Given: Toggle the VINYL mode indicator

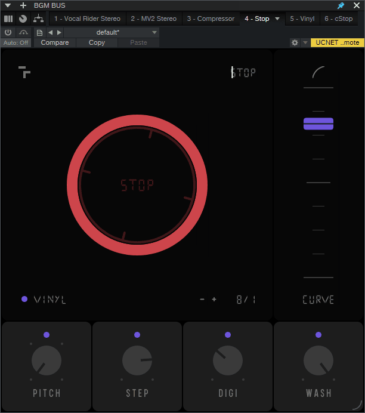Looking at the screenshot, I should pyautogui.click(x=24, y=299).
